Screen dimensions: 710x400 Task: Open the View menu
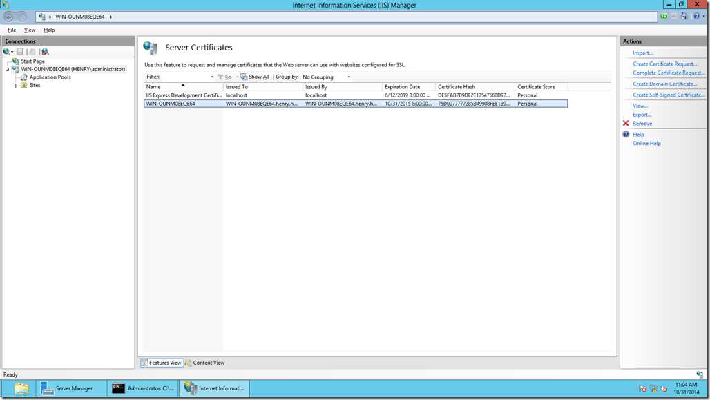[30, 30]
